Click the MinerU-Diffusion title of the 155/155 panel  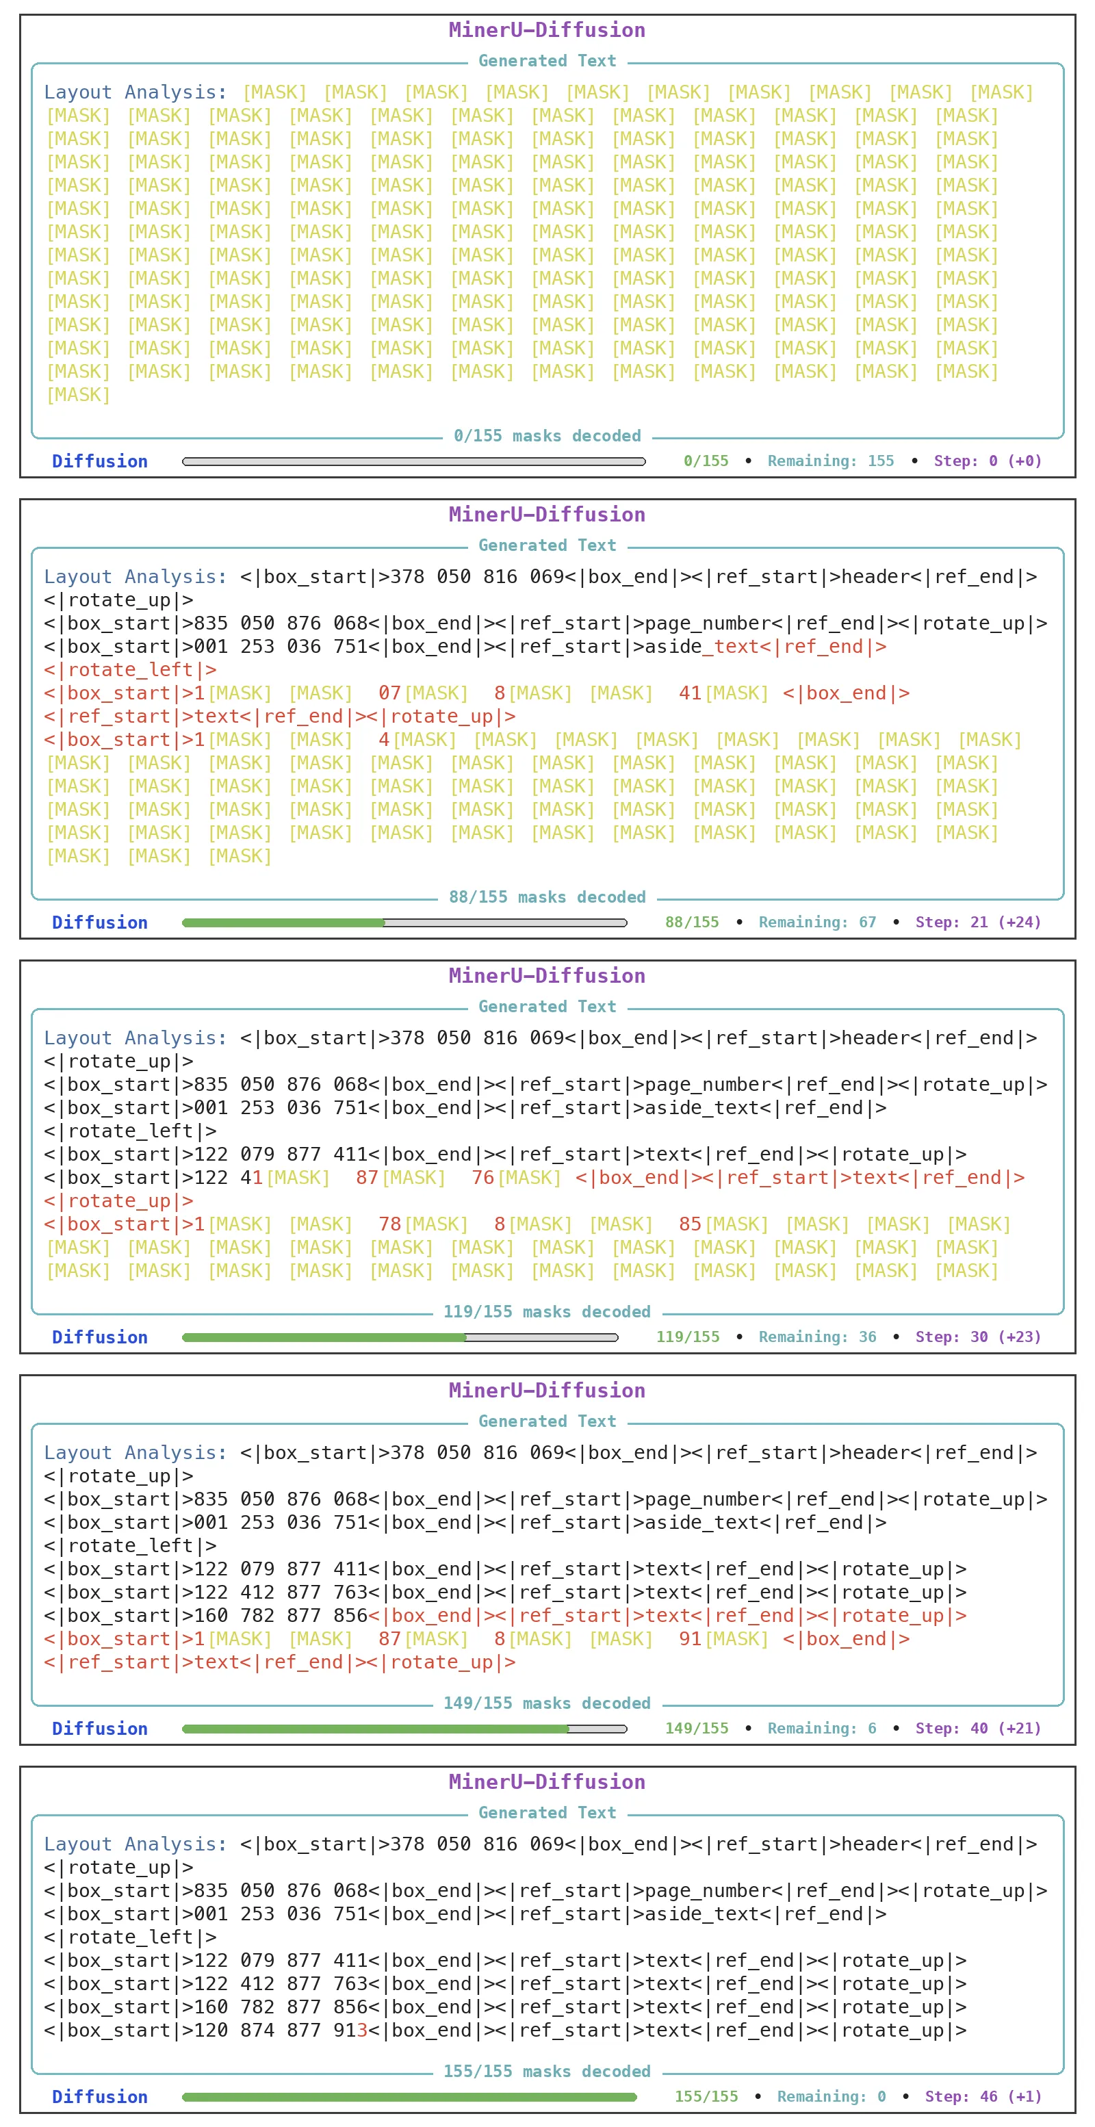coord(547,1782)
